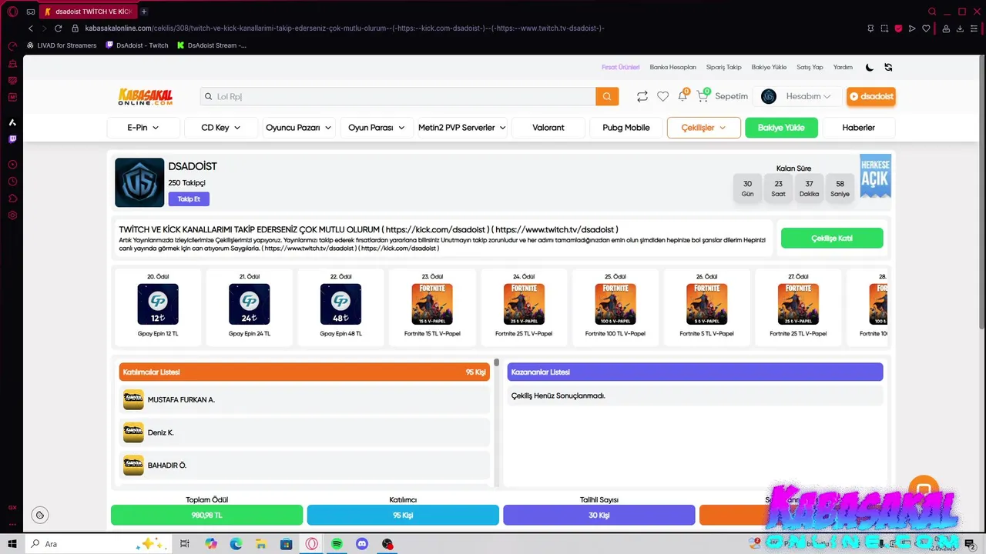
Task: Open the Haberler menu item
Action: point(858,128)
